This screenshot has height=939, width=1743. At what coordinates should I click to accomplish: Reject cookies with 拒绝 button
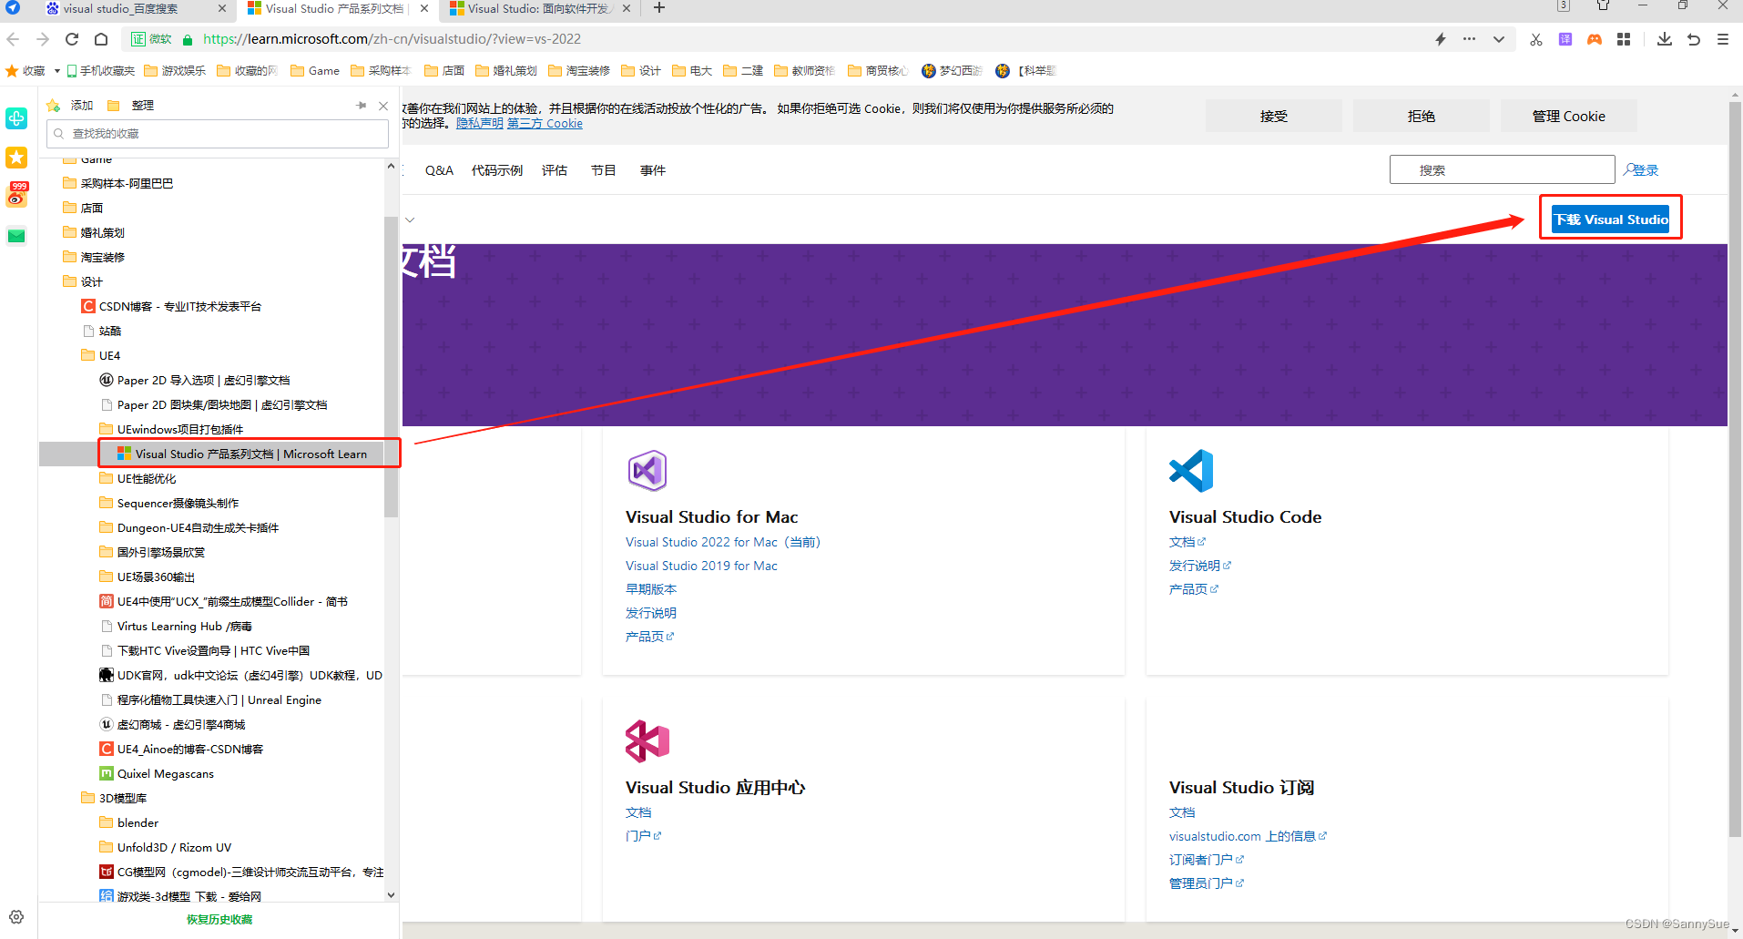click(1422, 117)
